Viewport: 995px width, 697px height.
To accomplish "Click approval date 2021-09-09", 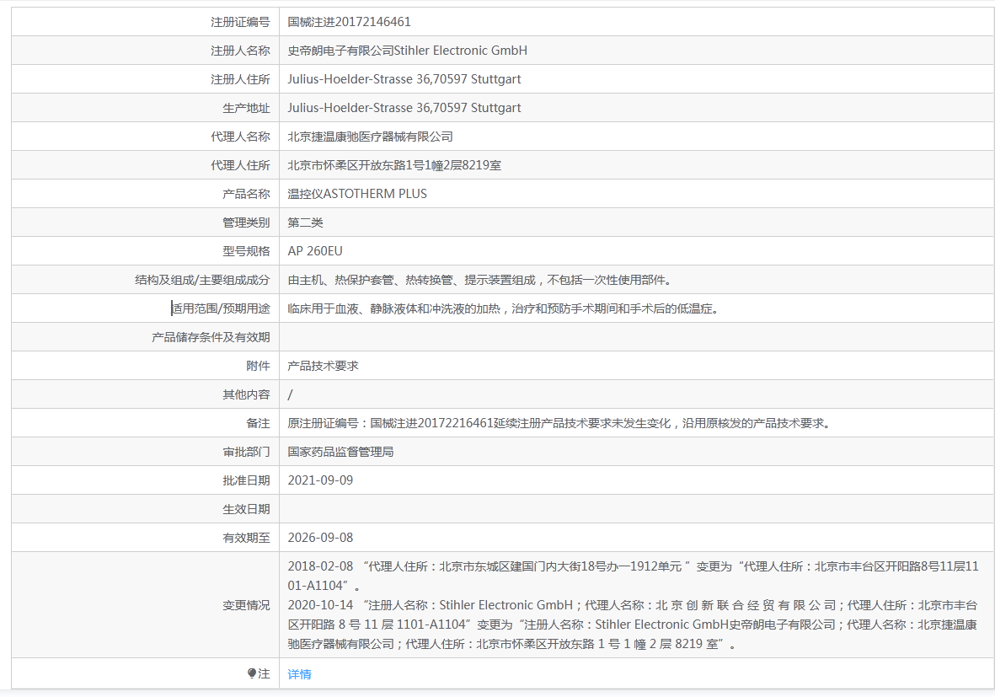I will click(x=320, y=480).
